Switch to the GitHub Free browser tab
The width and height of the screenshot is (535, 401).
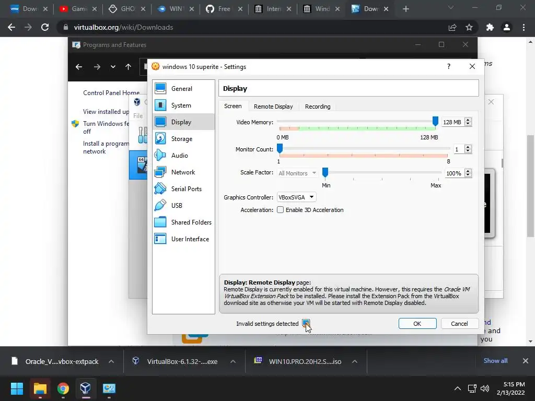(224, 9)
